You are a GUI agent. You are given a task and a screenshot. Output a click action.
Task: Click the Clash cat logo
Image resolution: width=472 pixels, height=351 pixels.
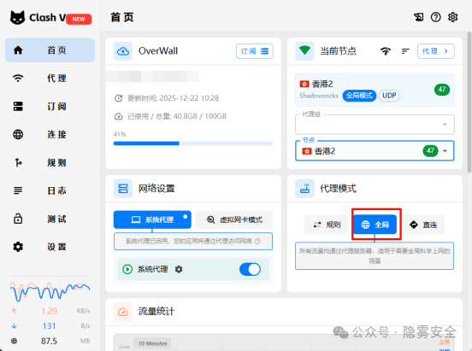click(17, 17)
